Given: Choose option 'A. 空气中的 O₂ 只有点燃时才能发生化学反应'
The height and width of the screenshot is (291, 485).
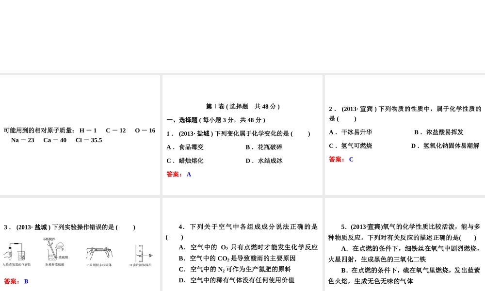Looking at the screenshot, I should click(x=248, y=247).
